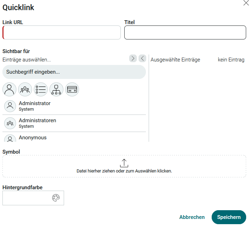Filter entries by user groups icon
Image resolution: width=251 pixels, height=228 pixels.
click(x=25, y=89)
